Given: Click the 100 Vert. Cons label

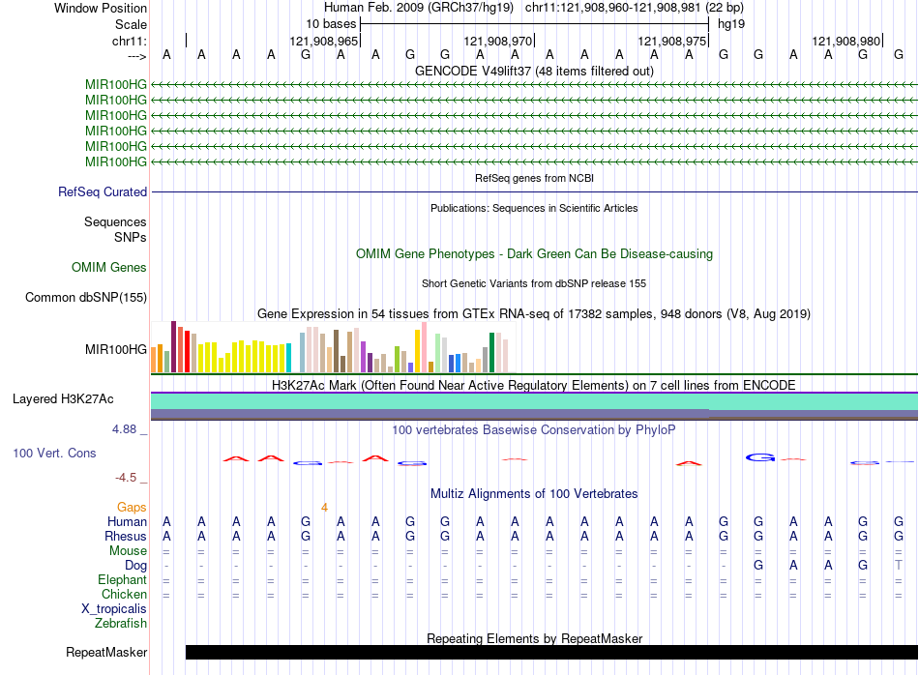Looking at the screenshot, I should pyautogui.click(x=54, y=453).
